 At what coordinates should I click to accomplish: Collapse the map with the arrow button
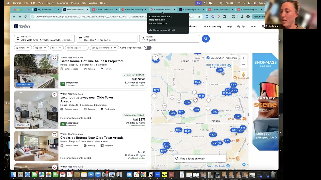coord(155,57)
